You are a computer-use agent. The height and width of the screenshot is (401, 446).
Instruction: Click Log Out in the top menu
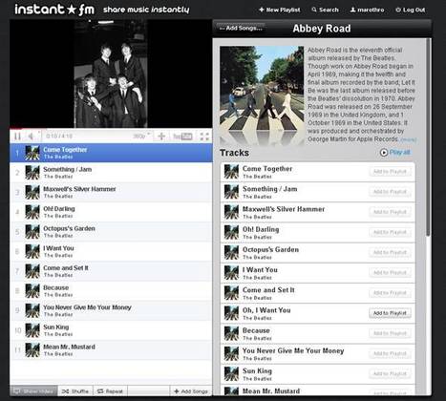click(411, 10)
